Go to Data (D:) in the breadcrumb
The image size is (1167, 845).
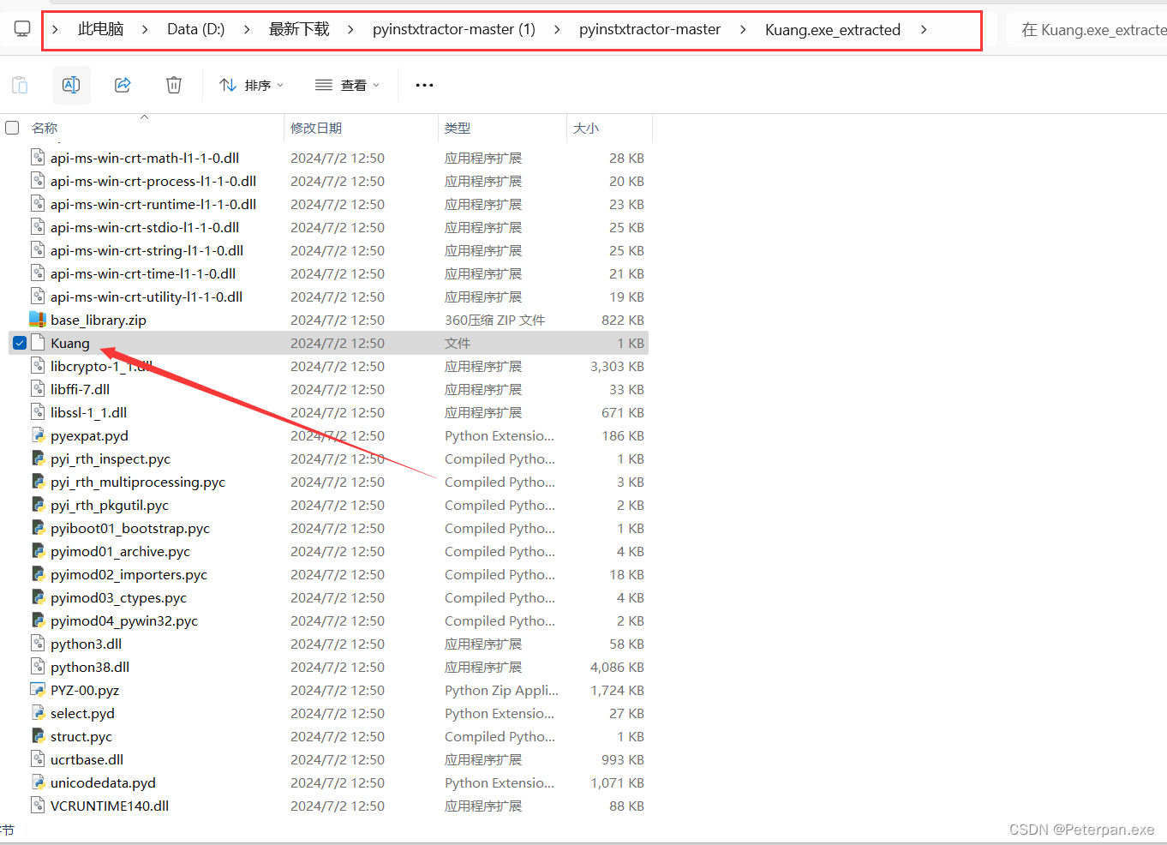(x=196, y=29)
